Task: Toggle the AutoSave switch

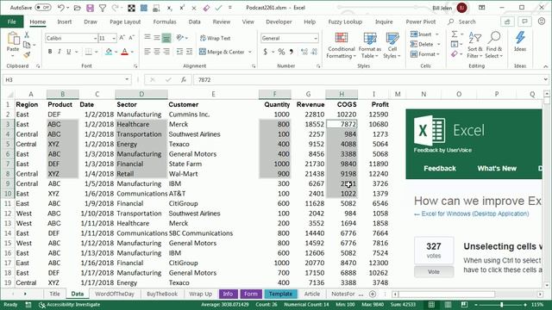Action: click(43, 8)
